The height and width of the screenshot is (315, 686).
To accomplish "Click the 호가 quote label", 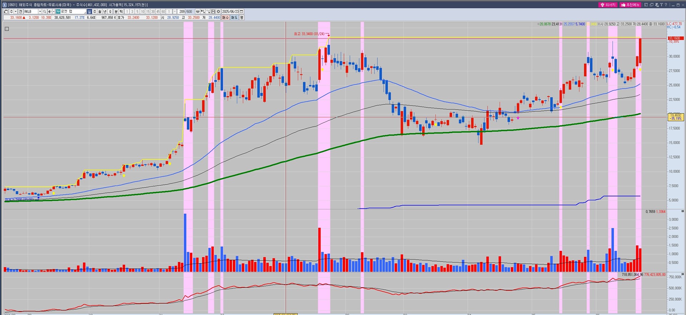I will coord(120,17).
